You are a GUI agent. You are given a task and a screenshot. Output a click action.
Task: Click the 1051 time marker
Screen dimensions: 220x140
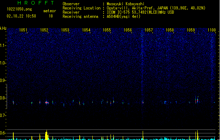coord(23,30)
